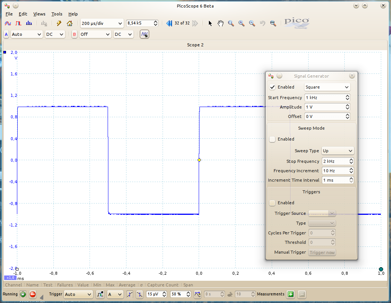Go to previous waveform buffer
This screenshot has width=391, height=303.
pyautogui.click(x=169, y=23)
